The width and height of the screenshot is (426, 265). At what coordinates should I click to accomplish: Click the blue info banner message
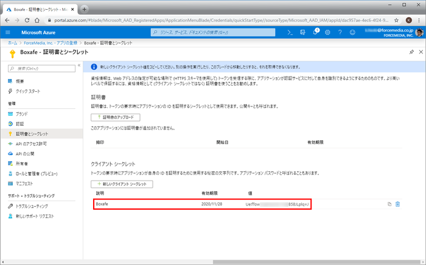(200, 67)
